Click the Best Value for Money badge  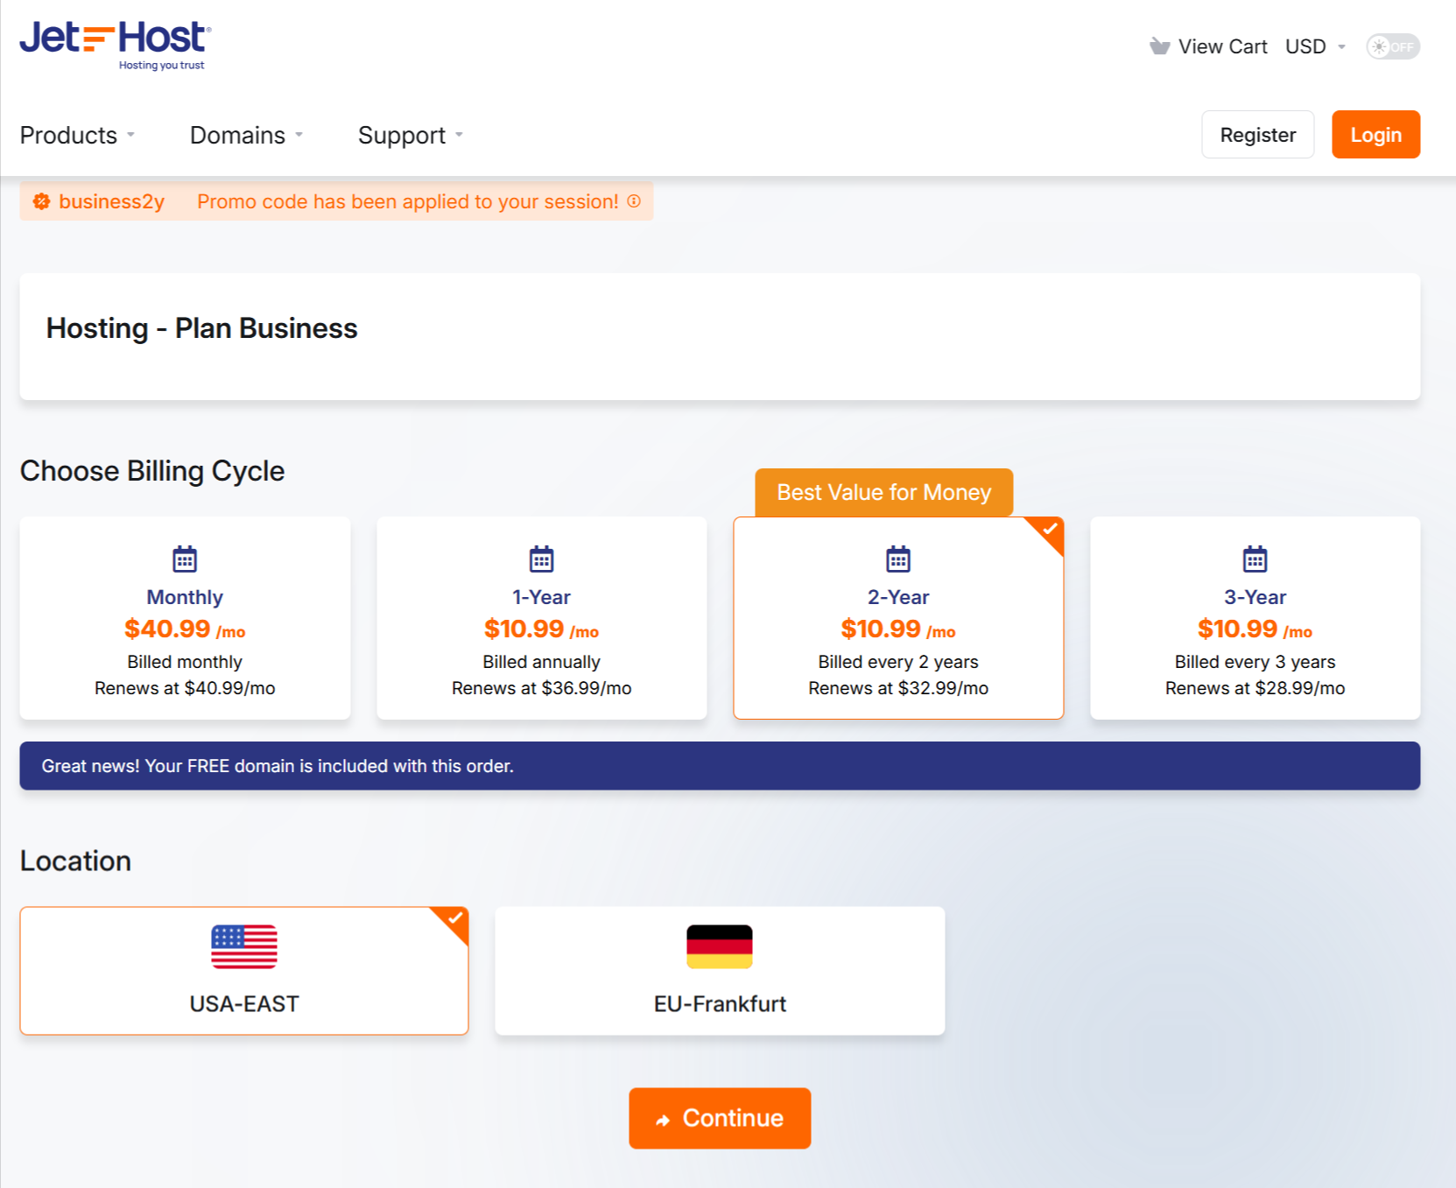[x=884, y=492]
